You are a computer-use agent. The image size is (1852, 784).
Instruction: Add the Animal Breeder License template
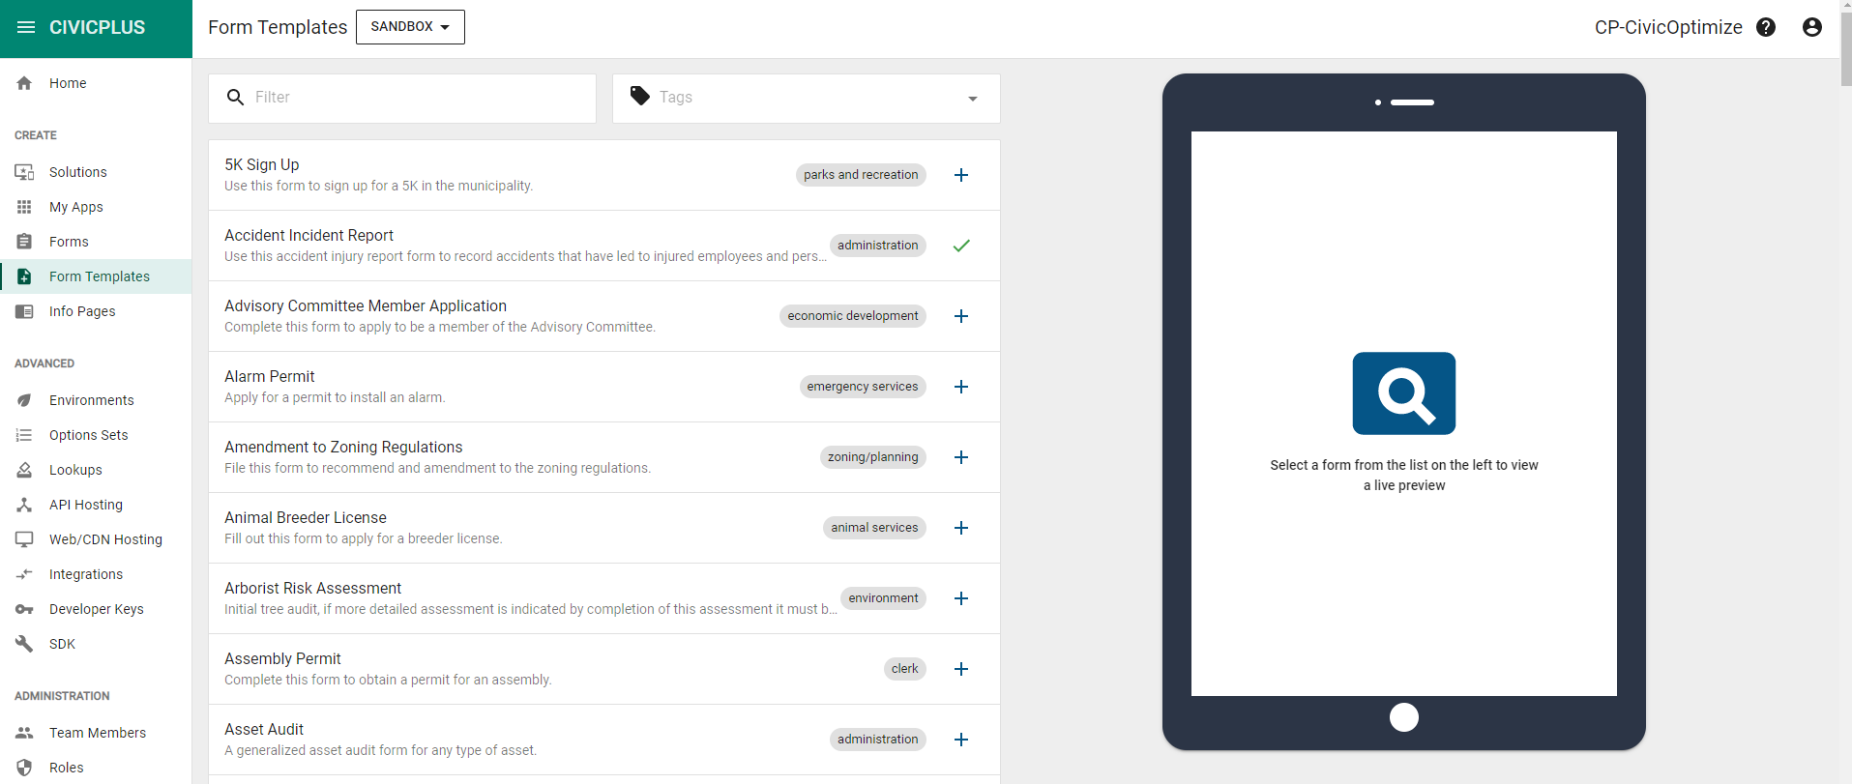[961, 528]
